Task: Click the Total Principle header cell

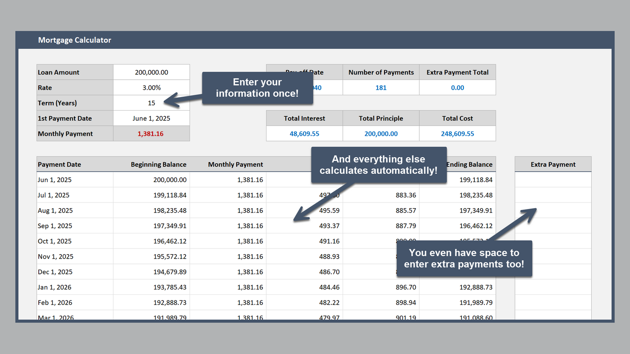Action: (381, 118)
